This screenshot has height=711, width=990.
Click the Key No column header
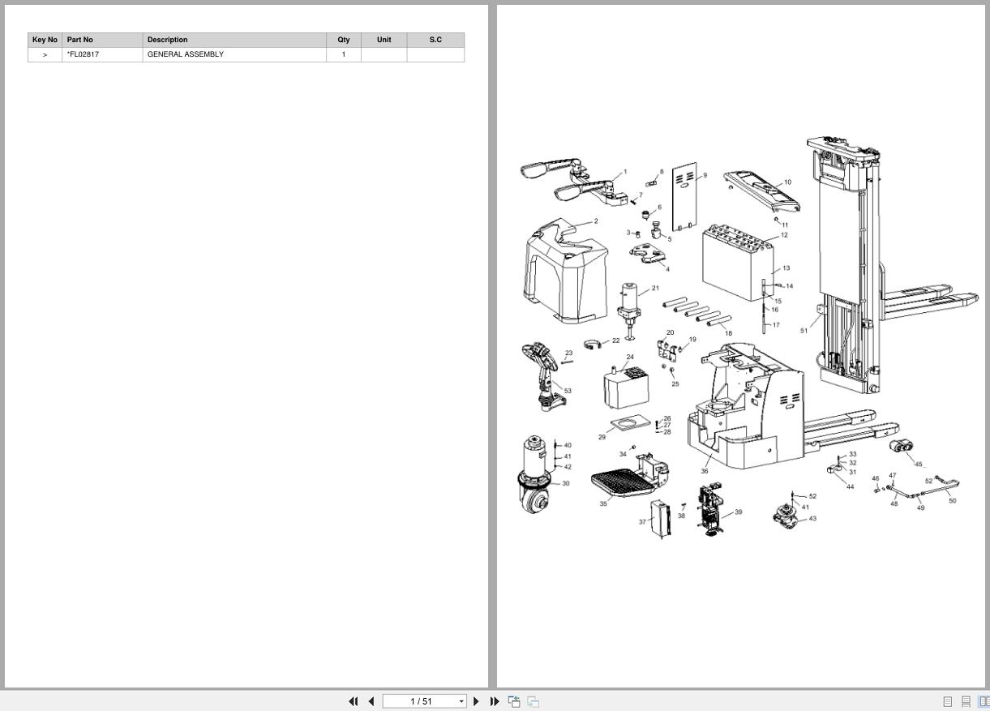click(45, 40)
